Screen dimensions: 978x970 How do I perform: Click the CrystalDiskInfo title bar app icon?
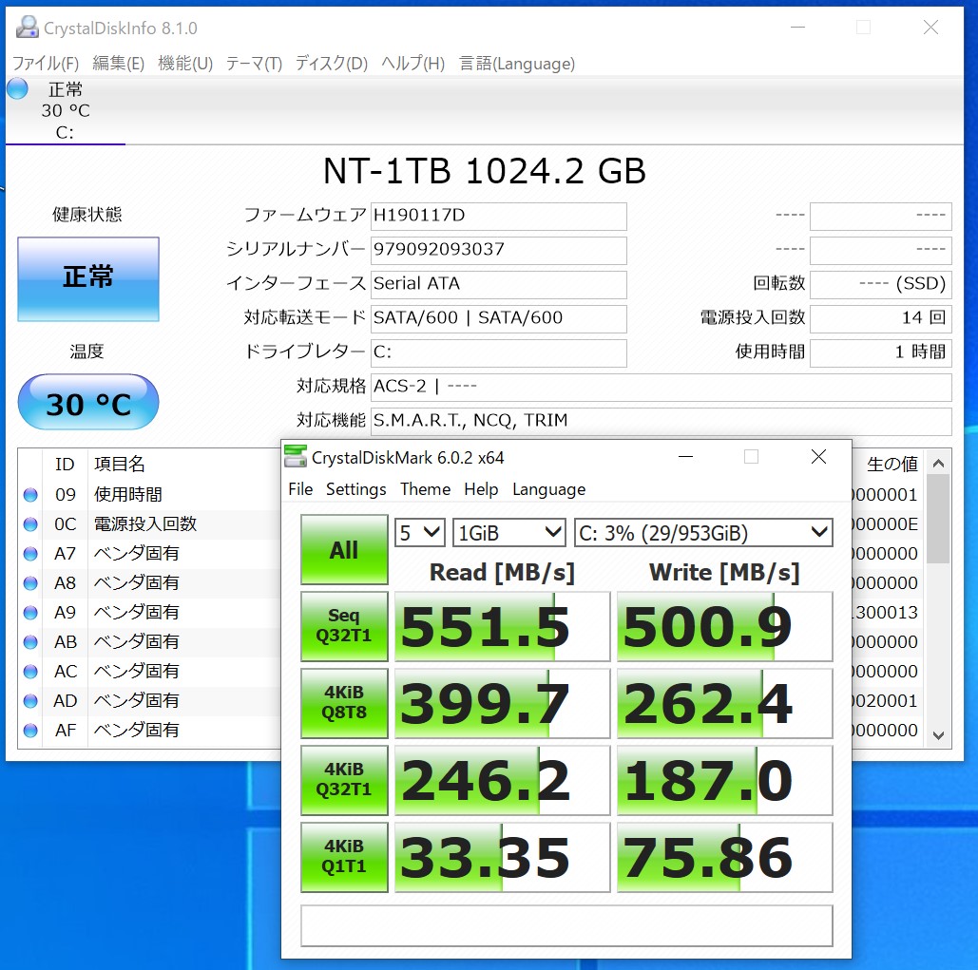click(28, 27)
